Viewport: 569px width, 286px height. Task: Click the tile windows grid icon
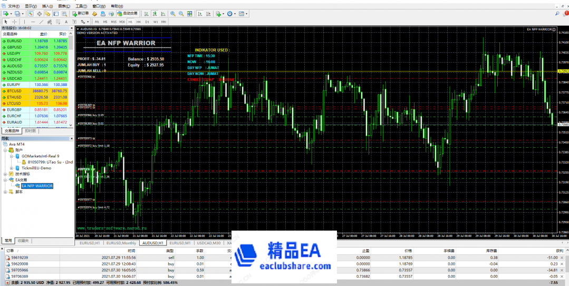point(189,13)
